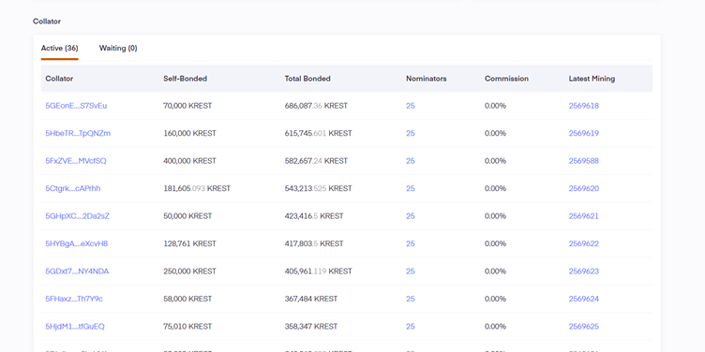Select total bonded 615,745.601 KREST

[x=319, y=133]
